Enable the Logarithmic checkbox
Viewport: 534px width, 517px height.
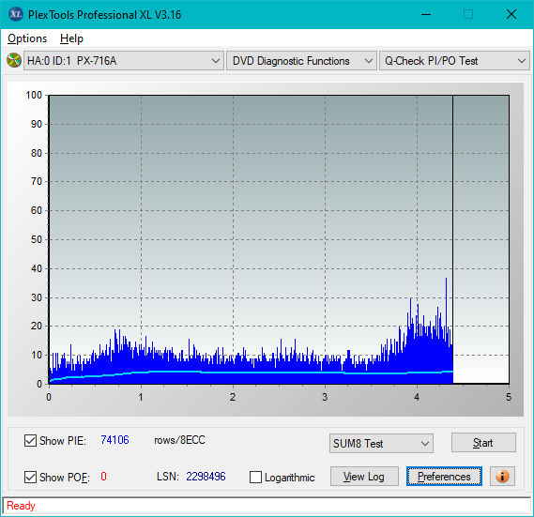255,477
